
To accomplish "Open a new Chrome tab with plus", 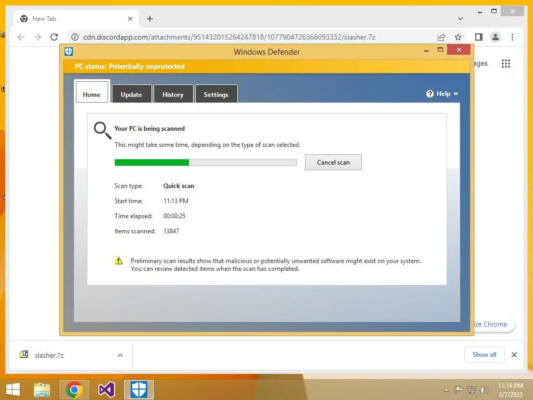I will point(150,19).
